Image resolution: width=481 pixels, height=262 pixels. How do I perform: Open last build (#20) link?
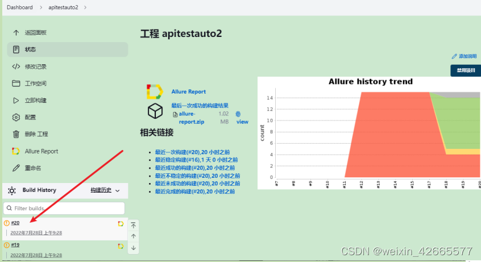pyautogui.click(x=192, y=152)
